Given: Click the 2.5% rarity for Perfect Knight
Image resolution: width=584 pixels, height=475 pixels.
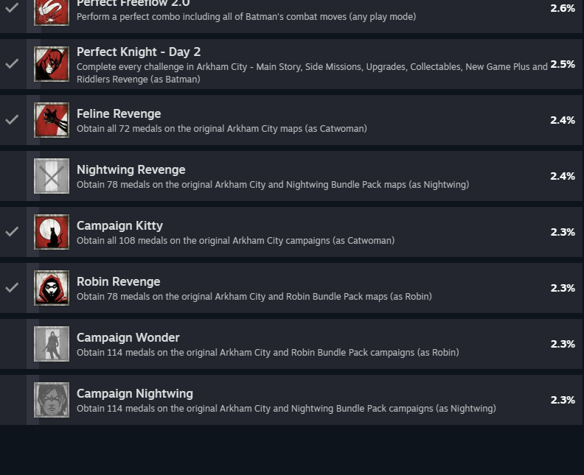Looking at the screenshot, I should pos(563,64).
